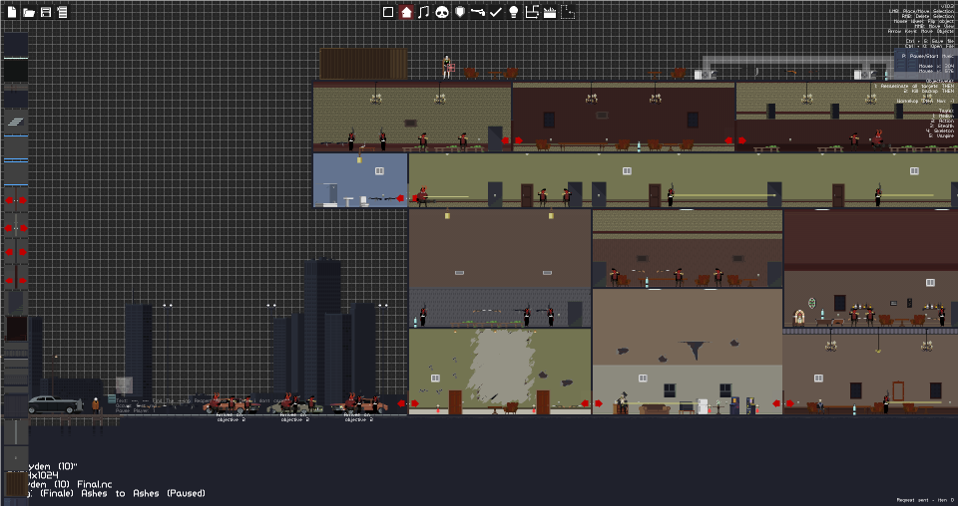Select the gun weapons category
Screen dimensions: 958x506
point(478,12)
